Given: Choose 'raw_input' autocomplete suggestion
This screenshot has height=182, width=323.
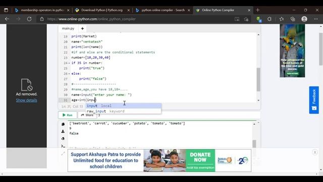Looking at the screenshot, I should (124, 111).
